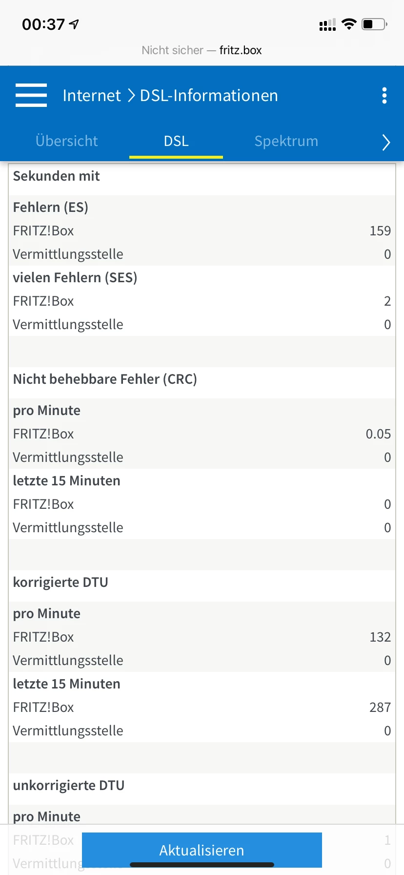Open the hamburger navigation menu
Image resolution: width=404 pixels, height=875 pixels.
click(31, 95)
